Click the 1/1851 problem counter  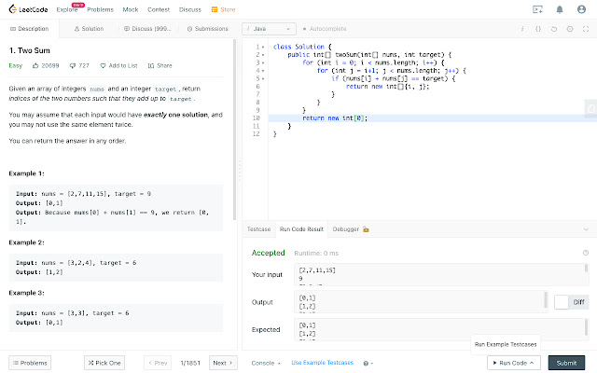click(190, 363)
